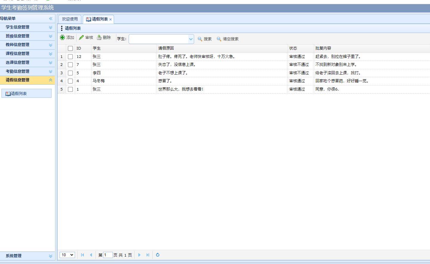
Task: Open the student (学生) combo box arrow
Action: [191, 39]
